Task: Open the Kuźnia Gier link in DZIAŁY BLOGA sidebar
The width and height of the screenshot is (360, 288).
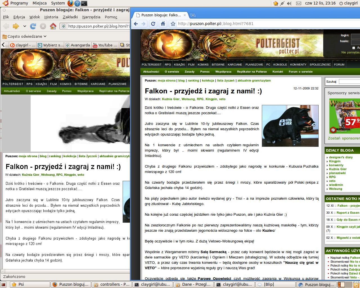Action: [338, 169]
